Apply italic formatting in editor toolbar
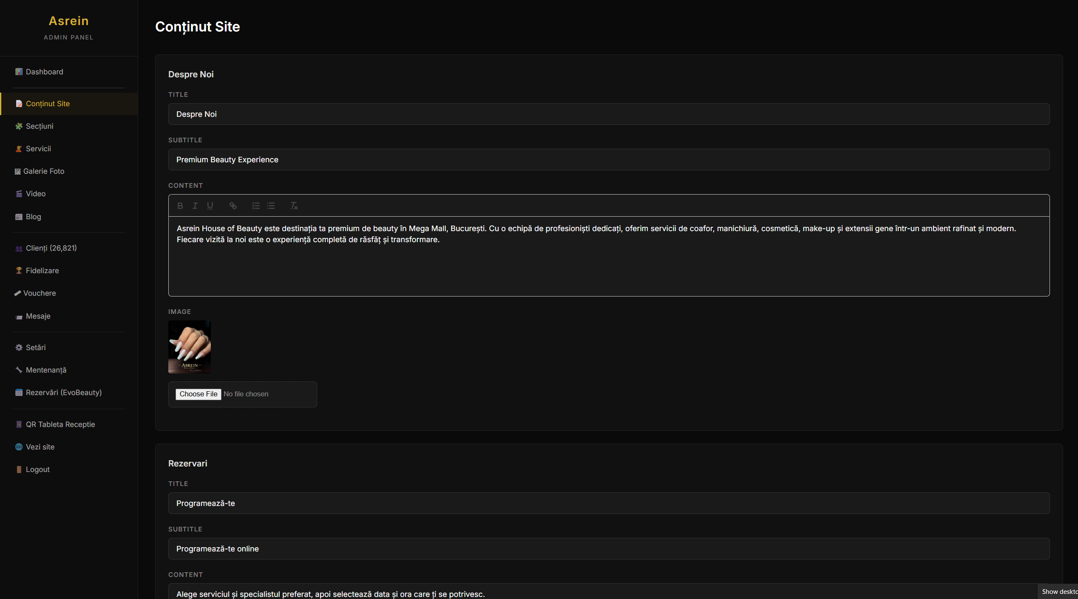Image resolution: width=1078 pixels, height=599 pixels. coord(195,206)
